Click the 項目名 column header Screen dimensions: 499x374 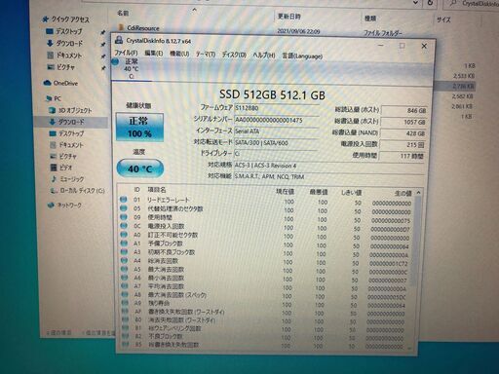point(157,190)
